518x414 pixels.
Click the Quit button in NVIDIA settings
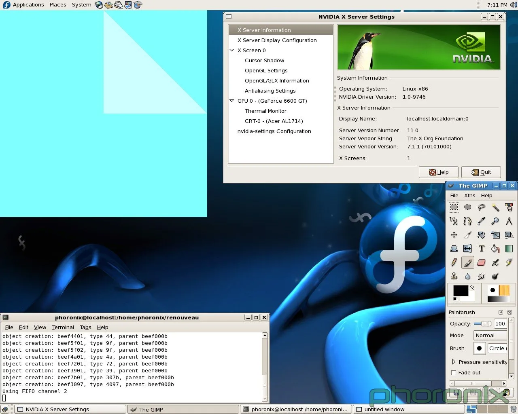click(x=481, y=172)
